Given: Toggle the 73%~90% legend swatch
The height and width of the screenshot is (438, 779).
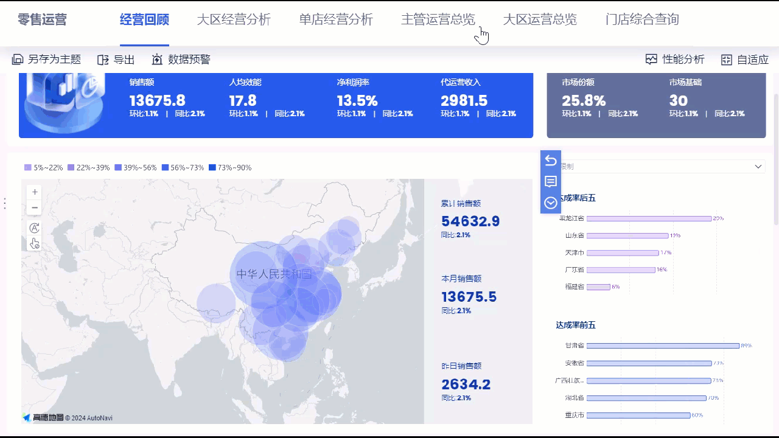Looking at the screenshot, I should point(212,168).
